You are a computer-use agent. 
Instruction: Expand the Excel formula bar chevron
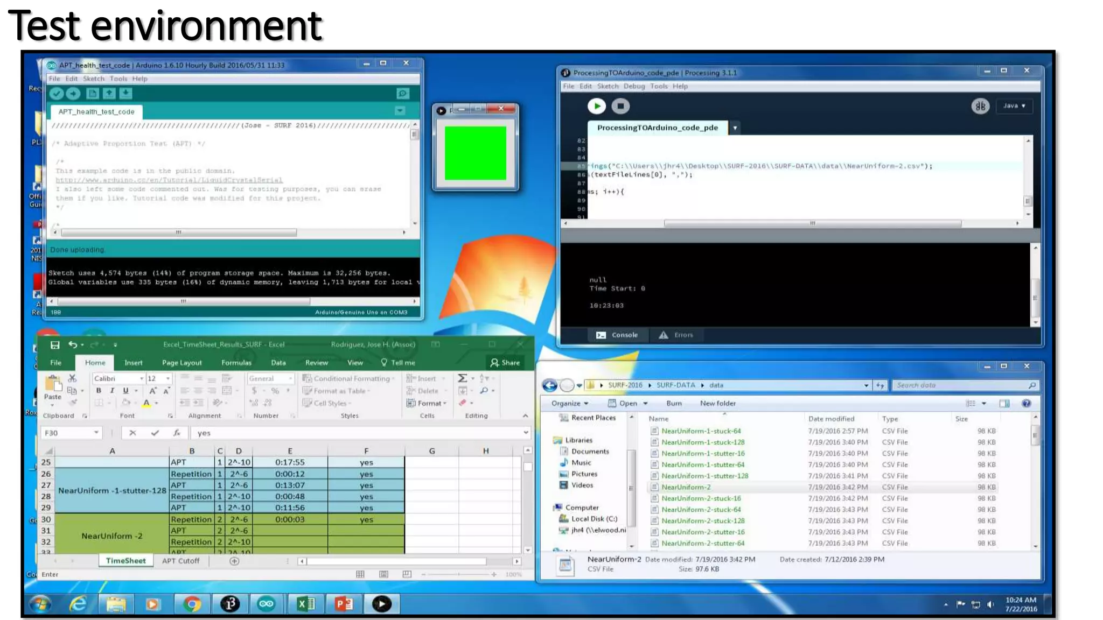(526, 432)
